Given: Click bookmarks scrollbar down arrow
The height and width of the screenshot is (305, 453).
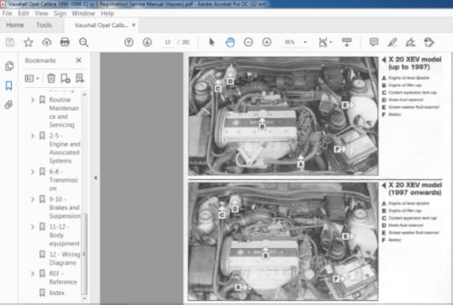Looking at the screenshot, I should point(85,297).
